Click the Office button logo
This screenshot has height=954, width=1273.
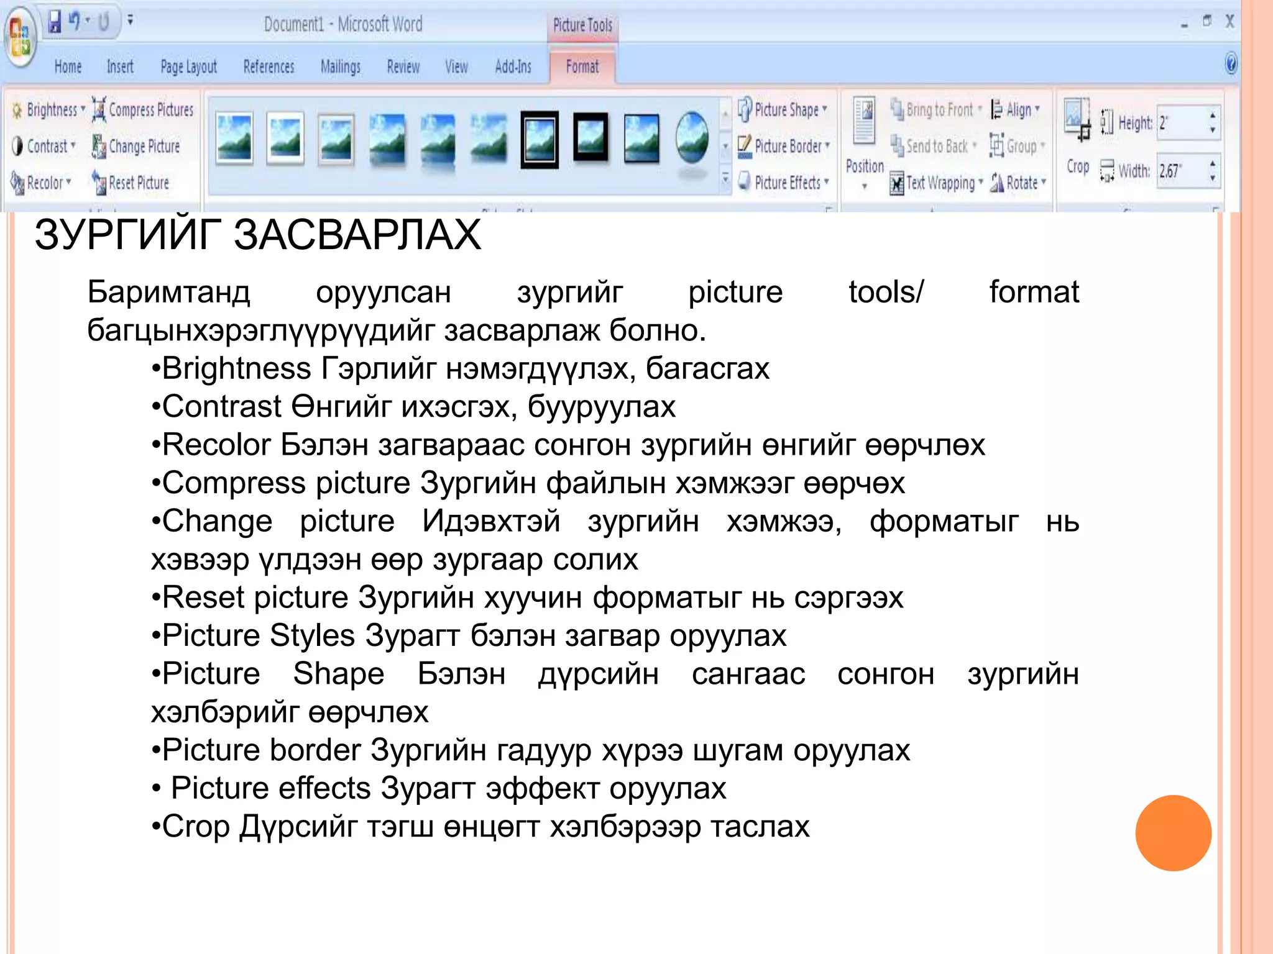click(x=20, y=39)
